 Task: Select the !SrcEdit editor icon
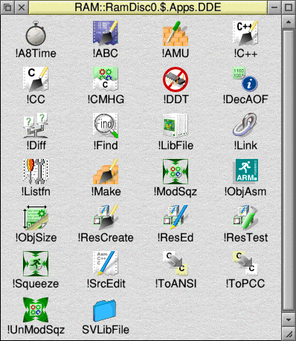click(106, 264)
